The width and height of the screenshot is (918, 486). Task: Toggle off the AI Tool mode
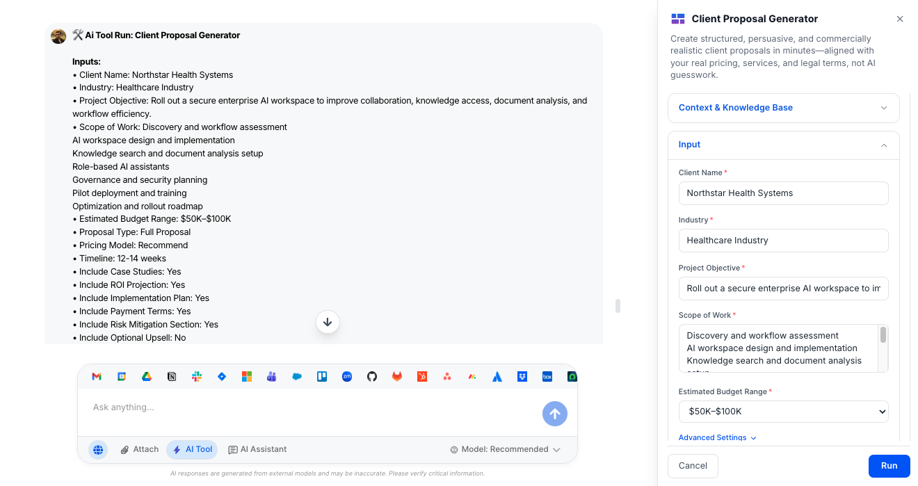point(192,449)
